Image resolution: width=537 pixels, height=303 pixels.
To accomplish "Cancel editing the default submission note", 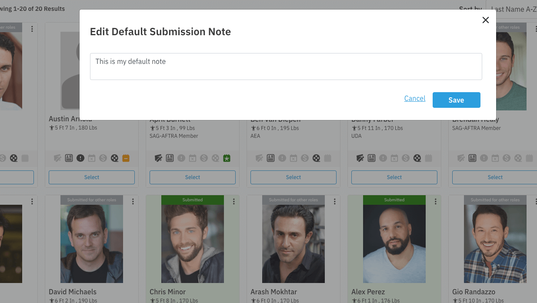I will click(415, 99).
